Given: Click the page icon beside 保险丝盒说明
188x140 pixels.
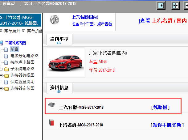Looking at the screenshot, I should coord(6,82).
